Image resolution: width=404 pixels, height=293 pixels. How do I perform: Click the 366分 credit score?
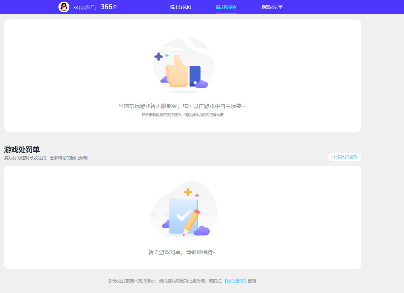[x=109, y=7]
